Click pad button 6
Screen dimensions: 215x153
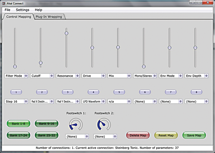[145, 92]
